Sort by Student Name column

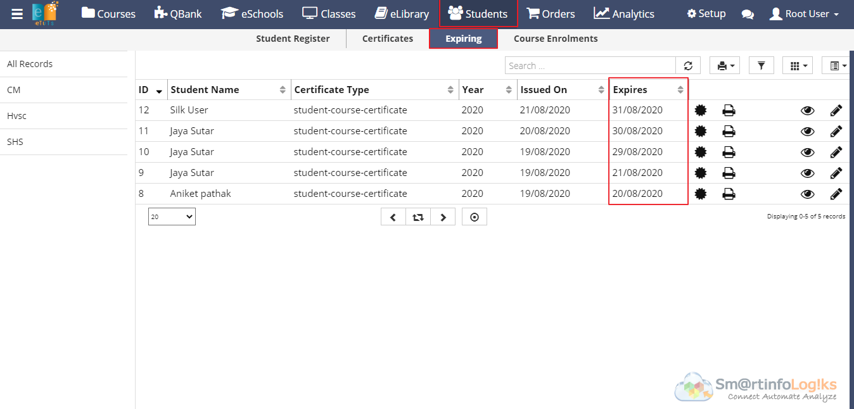[x=229, y=90]
